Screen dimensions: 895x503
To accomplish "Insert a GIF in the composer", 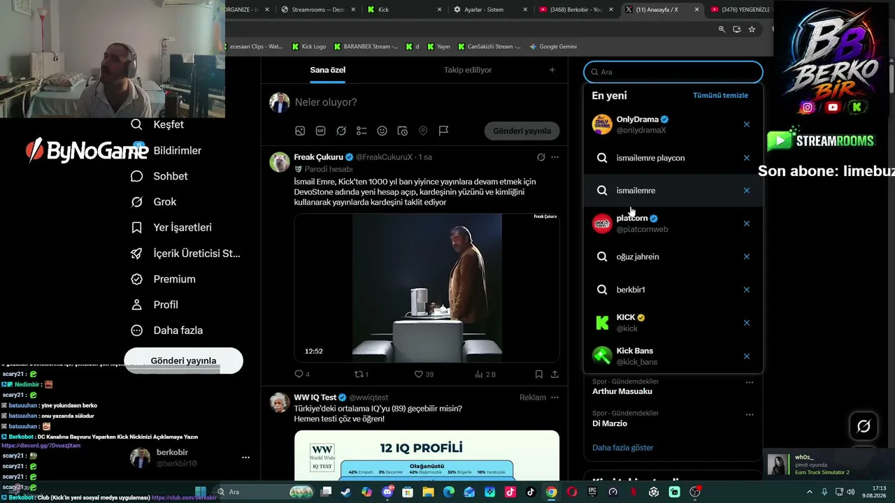I will point(320,131).
